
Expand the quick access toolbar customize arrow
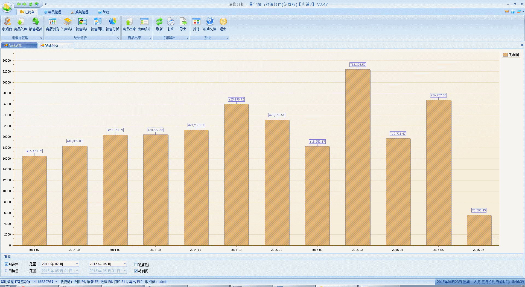tap(46, 4)
